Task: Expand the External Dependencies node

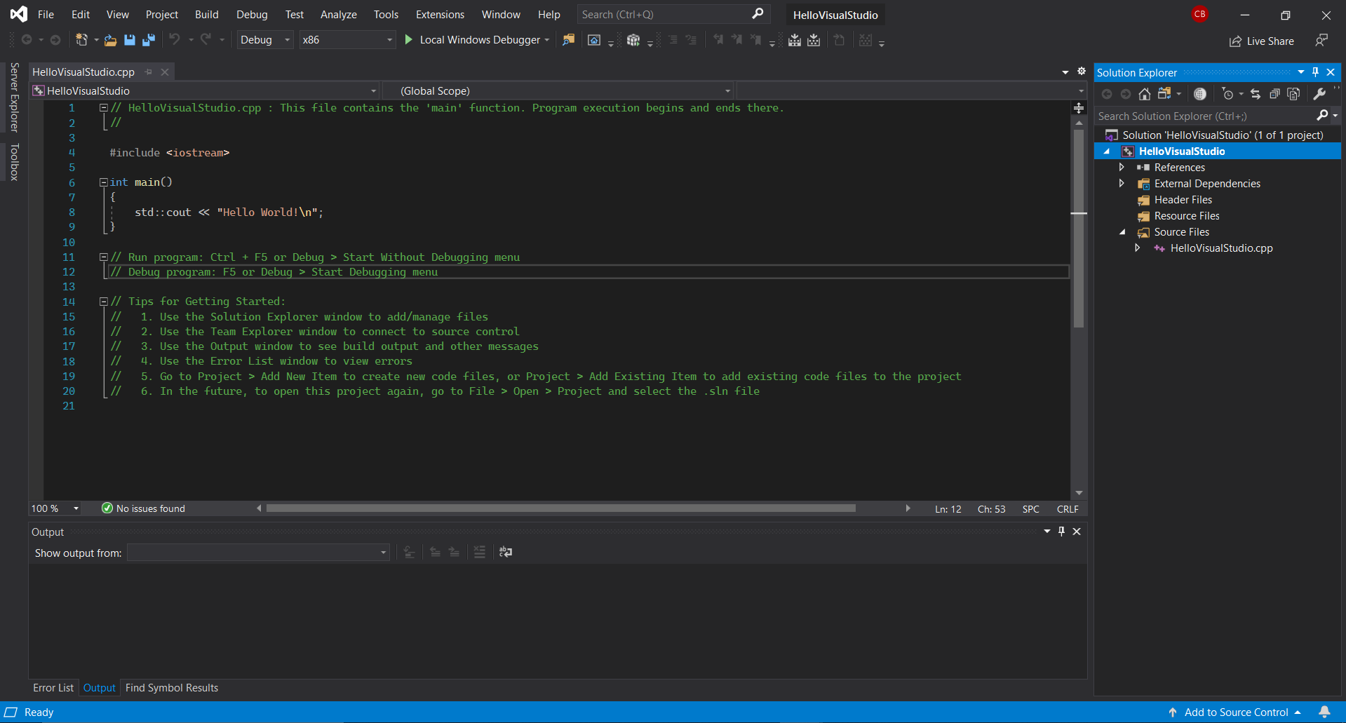Action: click(1122, 184)
